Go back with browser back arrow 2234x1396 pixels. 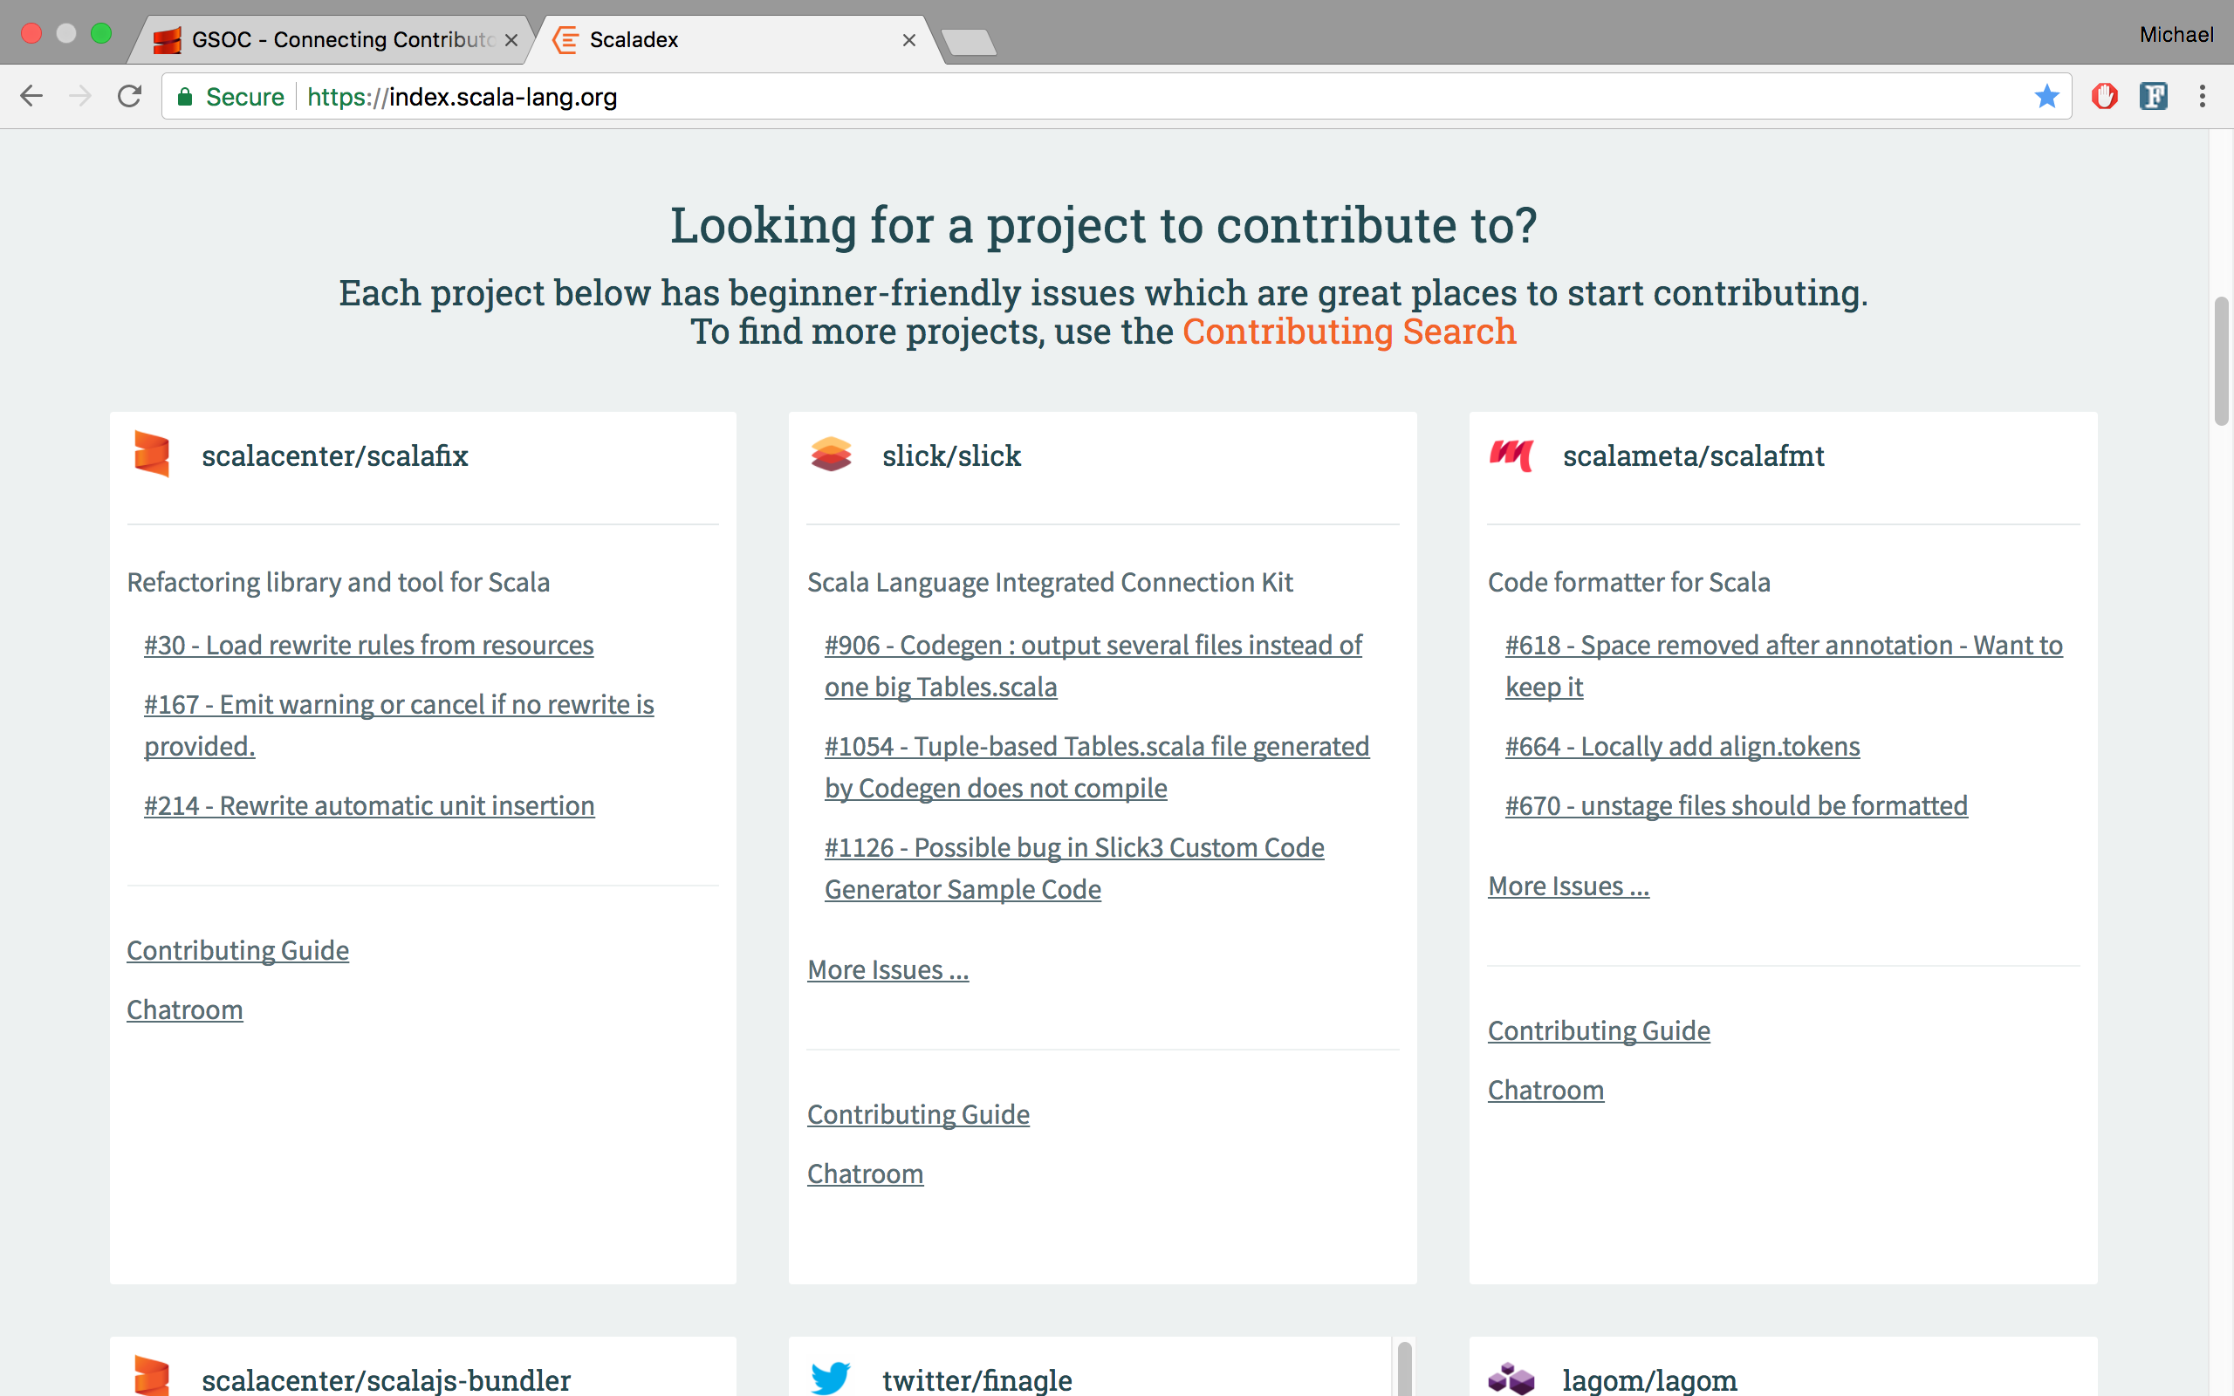(x=31, y=96)
